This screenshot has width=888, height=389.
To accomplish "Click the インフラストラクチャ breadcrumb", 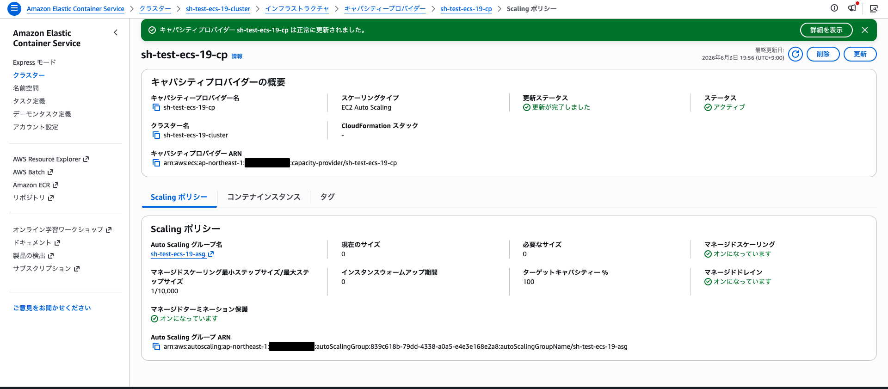I will pyautogui.click(x=297, y=9).
